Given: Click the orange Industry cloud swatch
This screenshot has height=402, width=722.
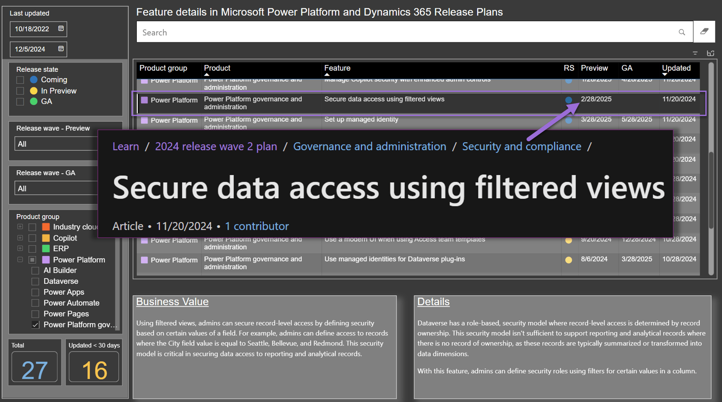Looking at the screenshot, I should (46, 227).
